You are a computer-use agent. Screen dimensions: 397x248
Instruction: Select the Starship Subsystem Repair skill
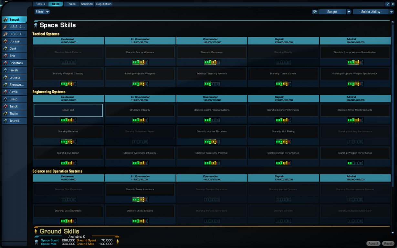click(140, 132)
